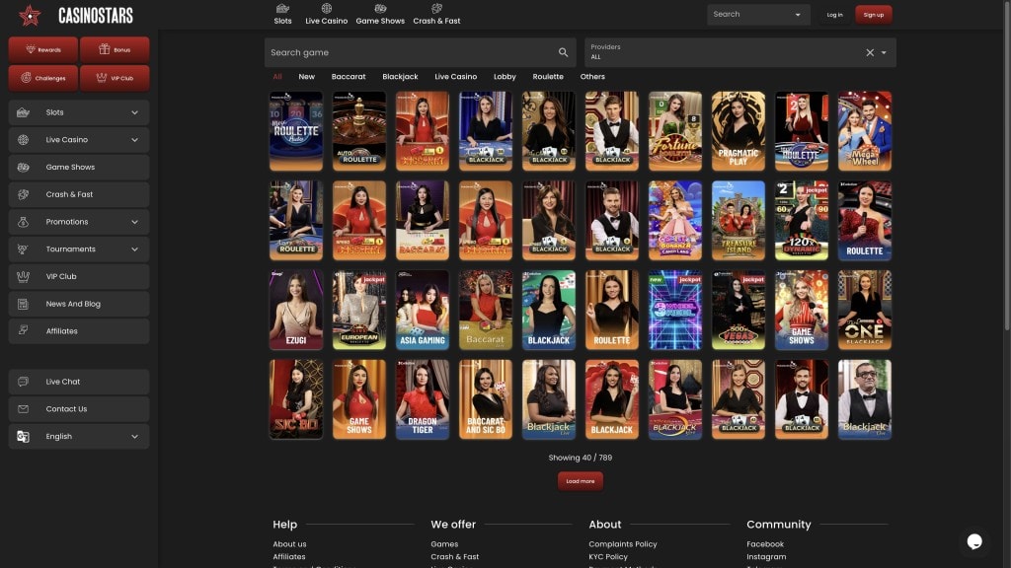Click the CasinoStars star logo

click(x=30, y=15)
